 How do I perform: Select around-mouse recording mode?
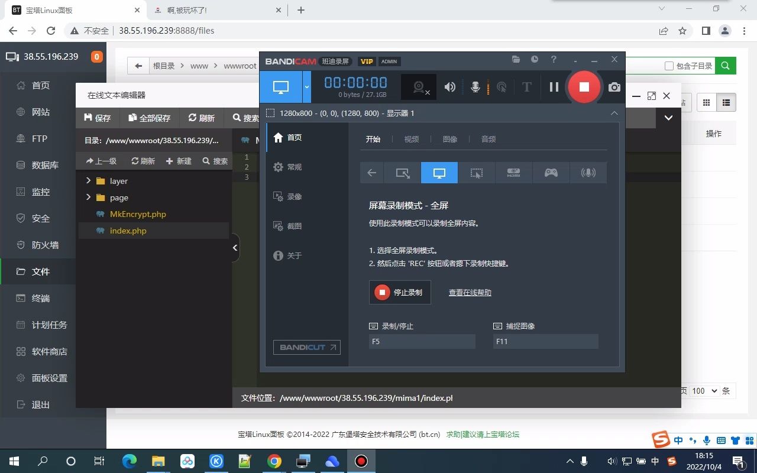coord(476,173)
